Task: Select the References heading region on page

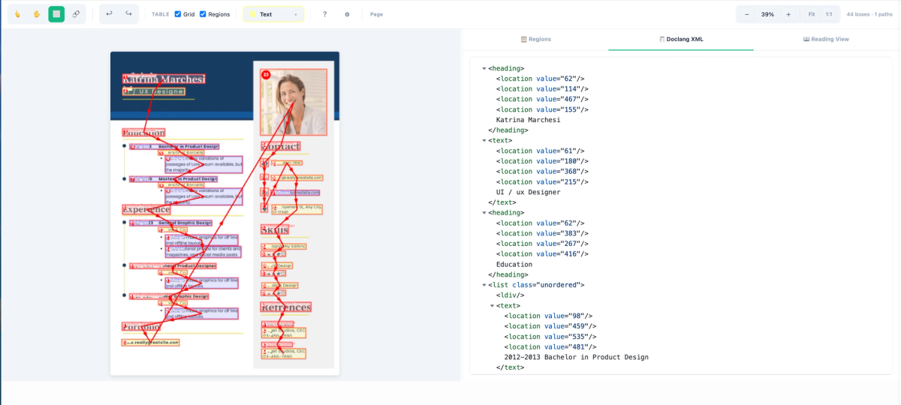Action: pos(285,307)
